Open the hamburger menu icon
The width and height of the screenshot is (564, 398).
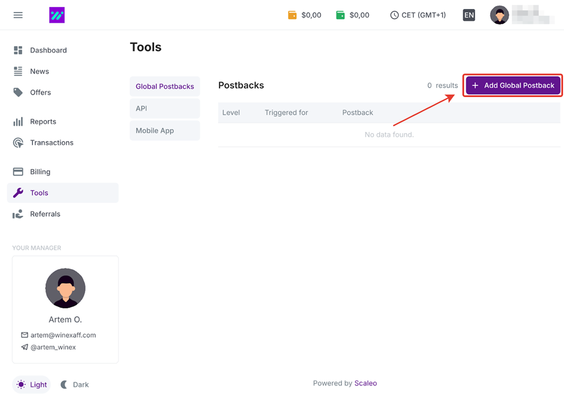[x=18, y=15]
